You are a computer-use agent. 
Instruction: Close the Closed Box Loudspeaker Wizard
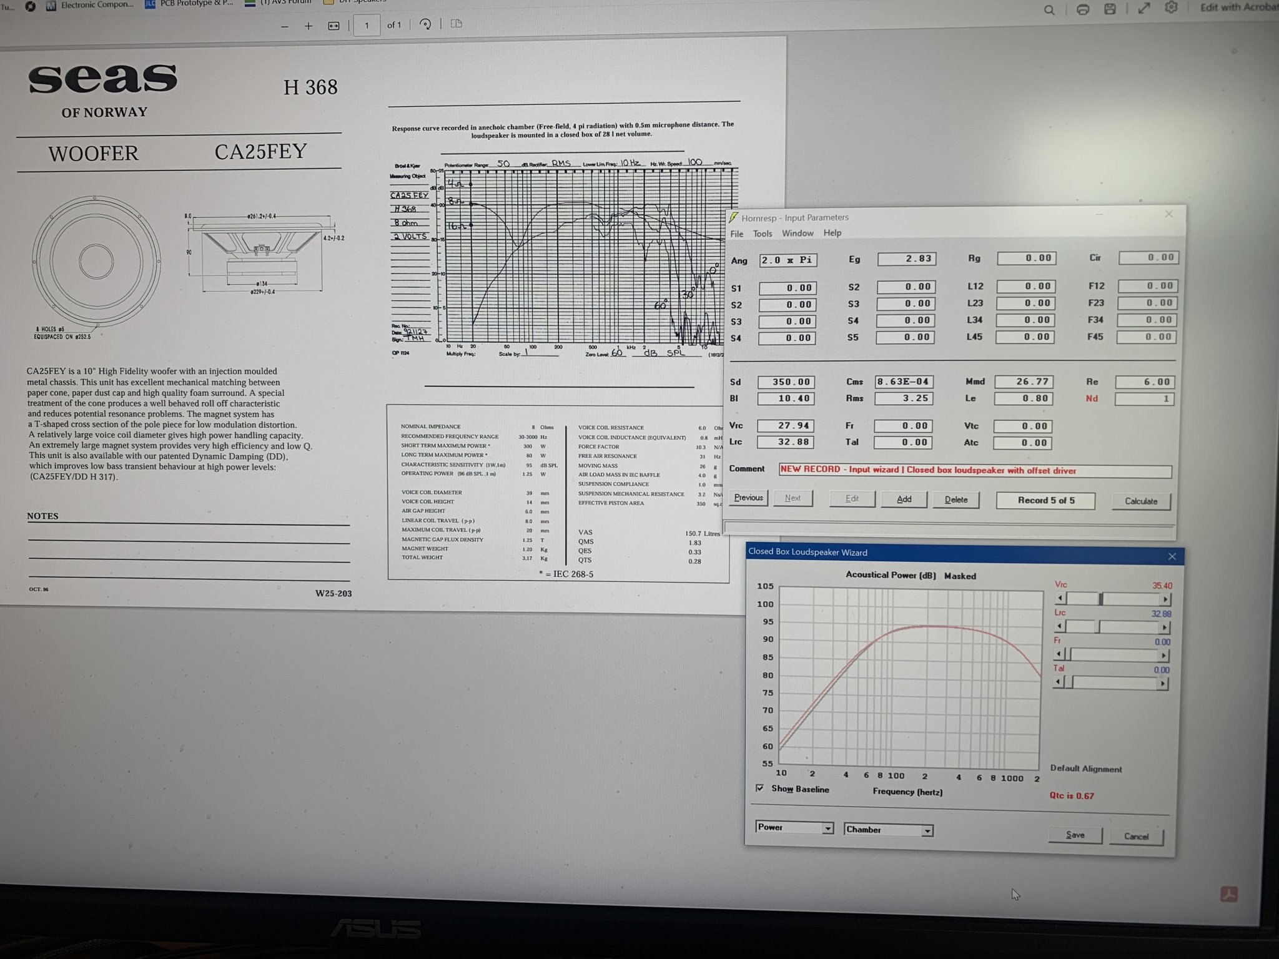tap(1172, 556)
